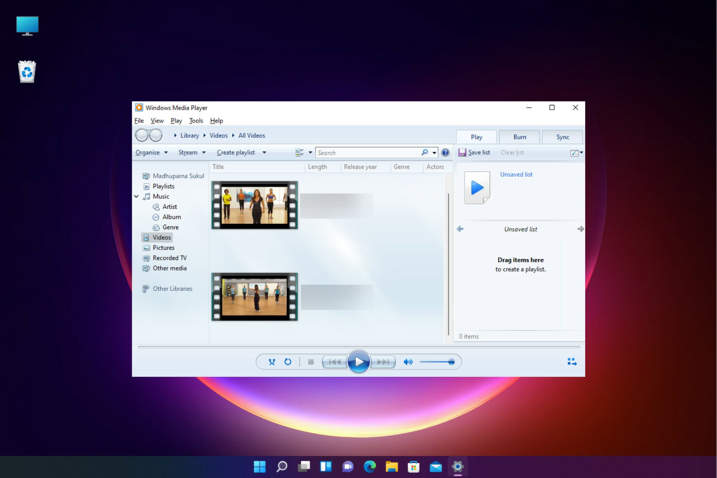
Task: Open the Help menu
Action: 217,121
